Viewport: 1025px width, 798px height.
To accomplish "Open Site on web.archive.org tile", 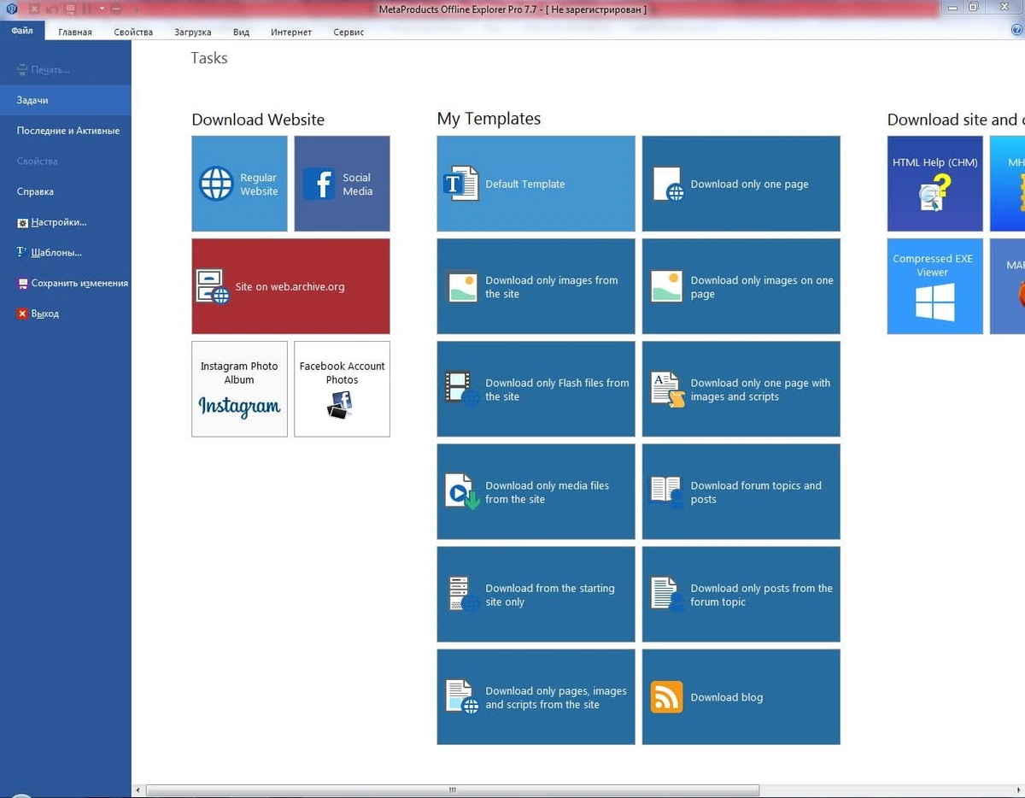I will (x=290, y=286).
